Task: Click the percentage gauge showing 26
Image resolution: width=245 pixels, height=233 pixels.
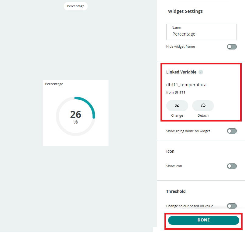Action: point(76,116)
